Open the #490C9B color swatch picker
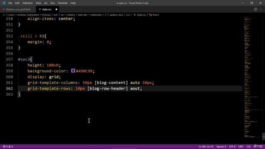The width and height of the screenshot is (265, 149). [x=73, y=71]
